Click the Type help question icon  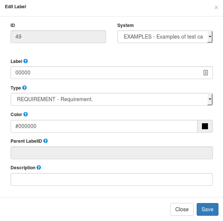[24, 88]
